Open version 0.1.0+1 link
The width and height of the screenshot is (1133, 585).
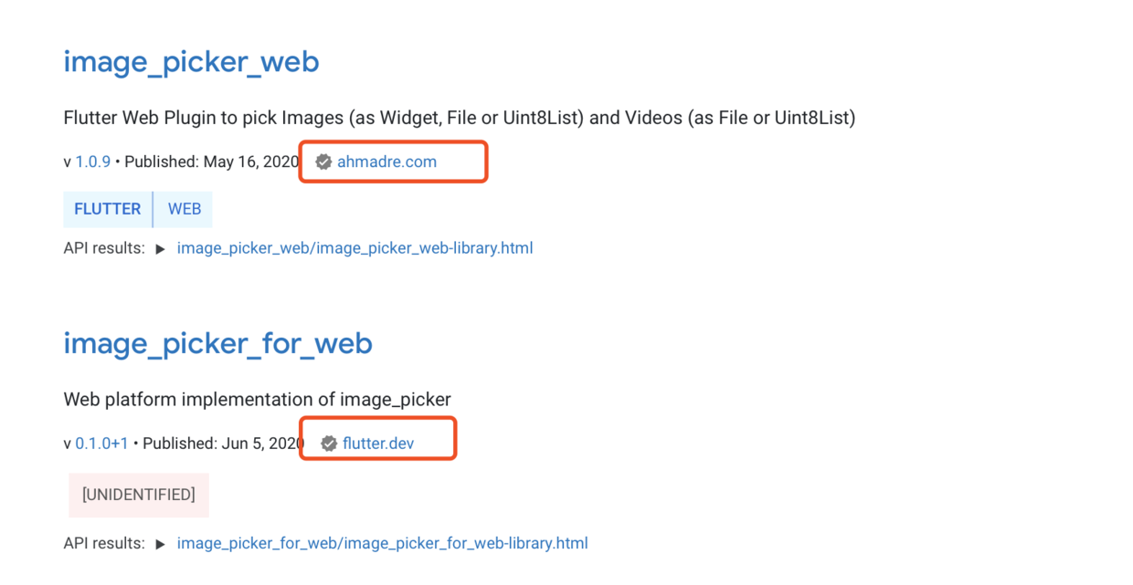click(x=101, y=444)
